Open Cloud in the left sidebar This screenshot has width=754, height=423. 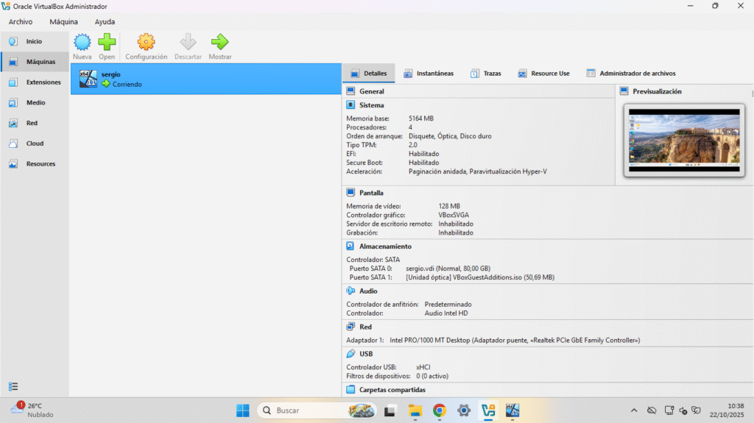[35, 143]
